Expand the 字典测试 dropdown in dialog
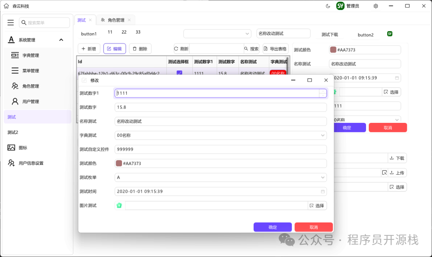Image resolution: width=432 pixels, height=257 pixels. [323, 135]
